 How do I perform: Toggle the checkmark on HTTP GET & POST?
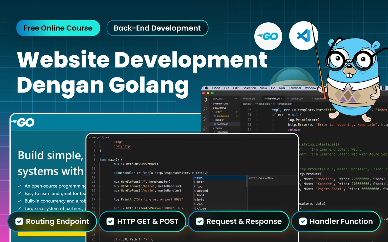(110, 221)
